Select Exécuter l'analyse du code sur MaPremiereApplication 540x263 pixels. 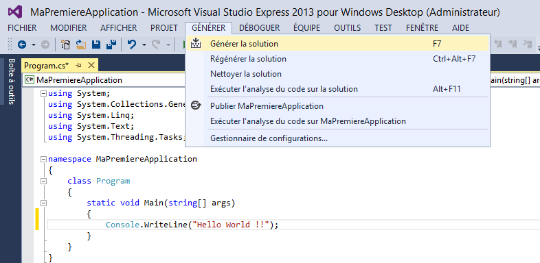click(337, 121)
